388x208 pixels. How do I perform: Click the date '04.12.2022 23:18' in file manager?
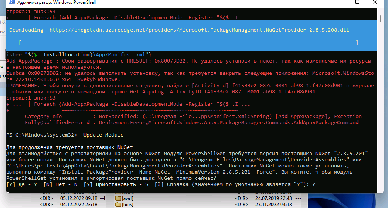tap(79, 205)
